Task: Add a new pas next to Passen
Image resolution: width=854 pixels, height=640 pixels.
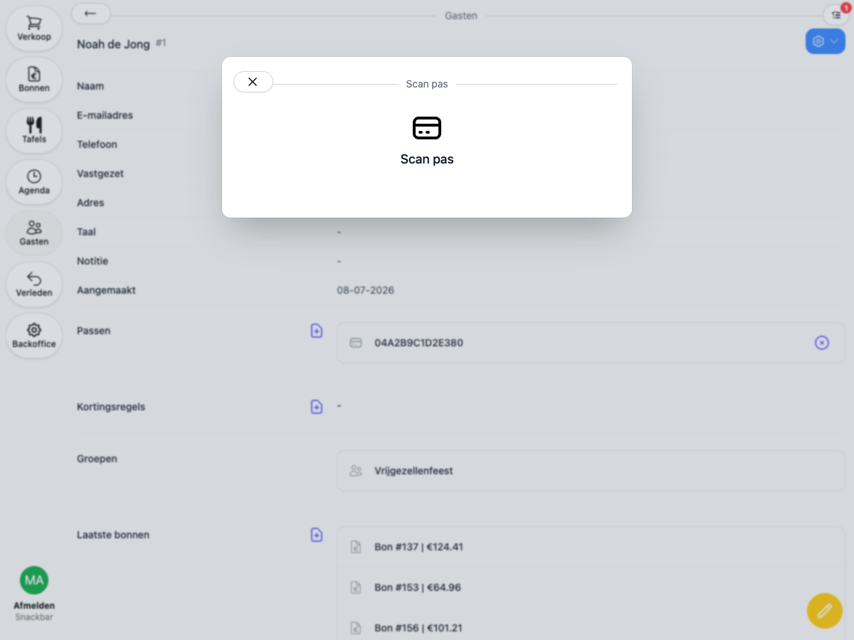Action: [317, 331]
